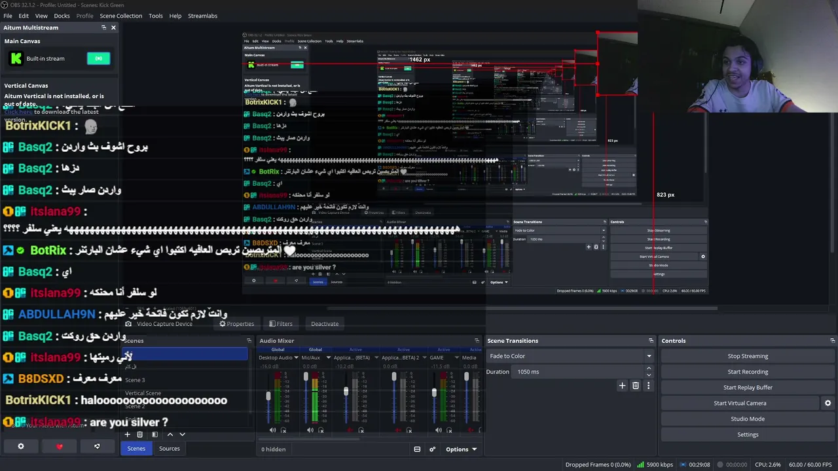Toggle monitoring for Mic/Aux
The image size is (838, 471).
(x=321, y=430)
